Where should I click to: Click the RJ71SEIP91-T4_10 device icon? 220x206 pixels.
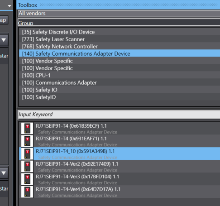(x=27, y=154)
